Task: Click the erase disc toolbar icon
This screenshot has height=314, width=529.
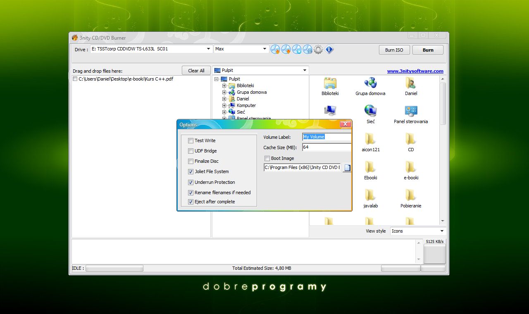Action: point(297,50)
